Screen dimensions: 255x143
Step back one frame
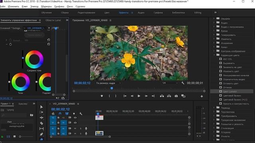coord(132,96)
